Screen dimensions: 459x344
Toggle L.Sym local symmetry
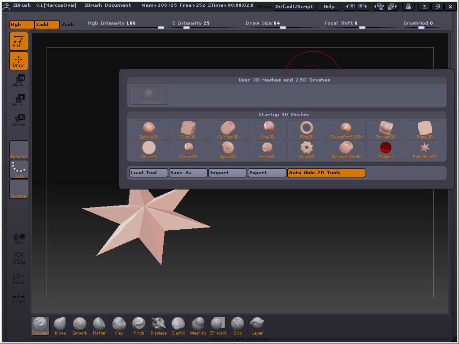[19, 299]
